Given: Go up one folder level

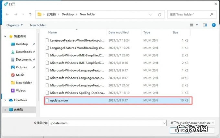Looking at the screenshot, I should (30, 14).
